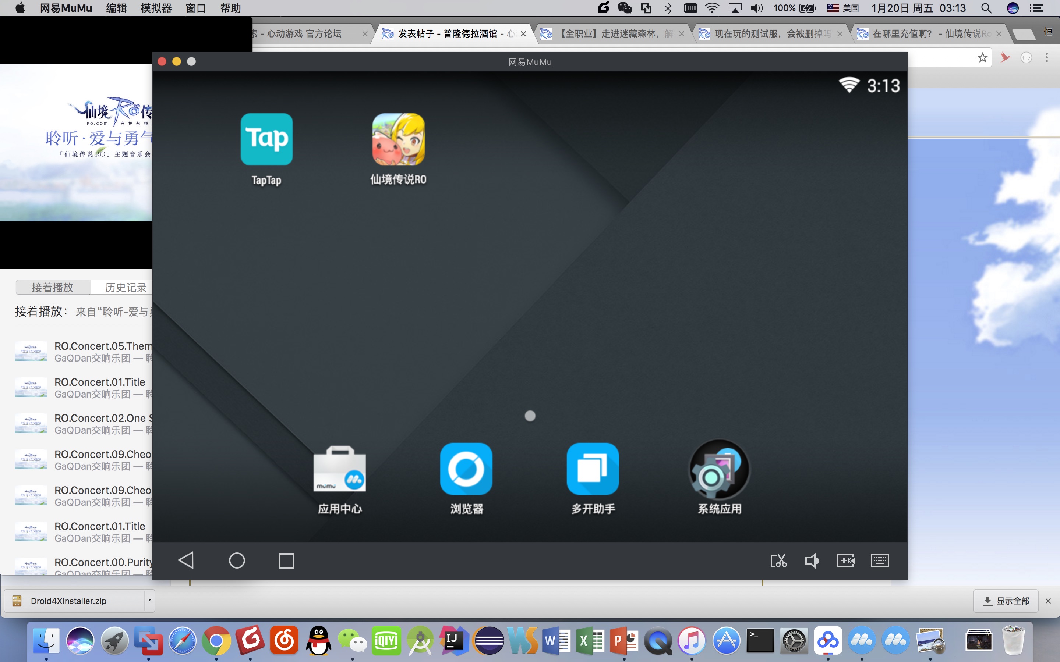
Task: Close the 在哪里充值啊 Chrome tab
Action: pyautogui.click(x=999, y=34)
